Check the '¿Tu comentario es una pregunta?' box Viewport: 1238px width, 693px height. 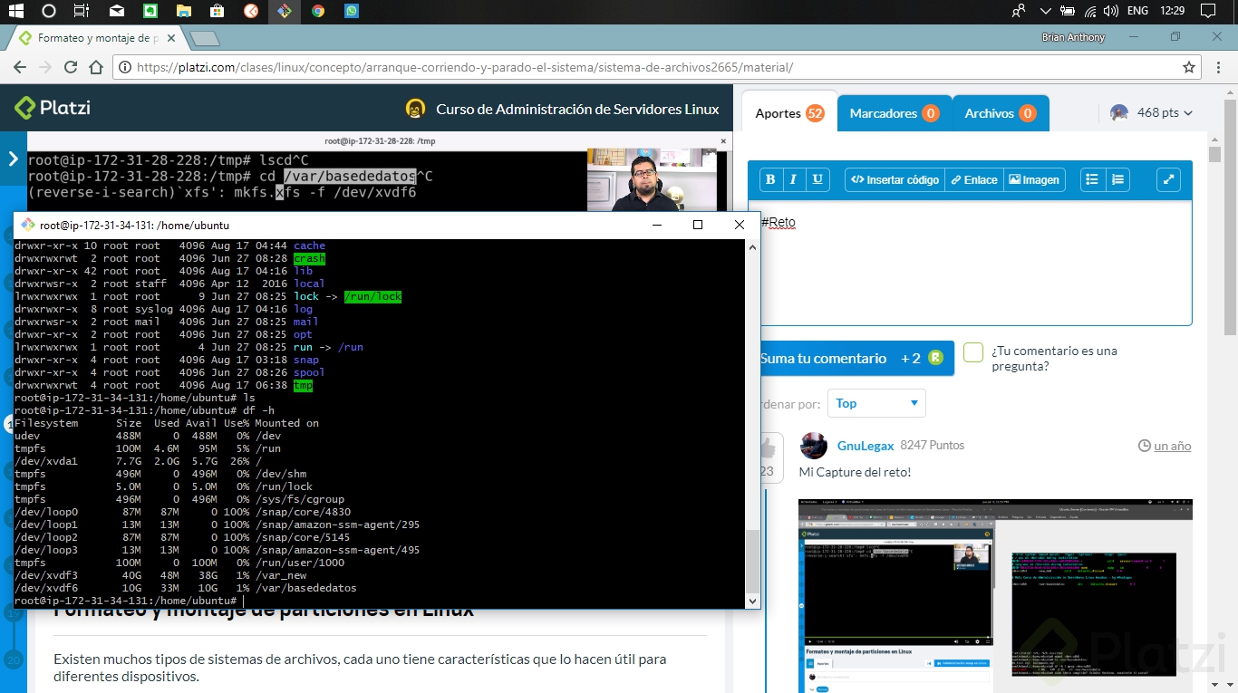(973, 352)
